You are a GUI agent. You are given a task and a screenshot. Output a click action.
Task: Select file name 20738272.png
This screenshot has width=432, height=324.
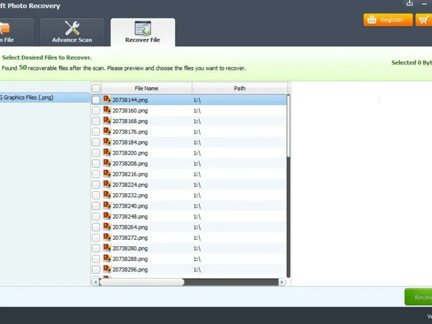point(130,238)
